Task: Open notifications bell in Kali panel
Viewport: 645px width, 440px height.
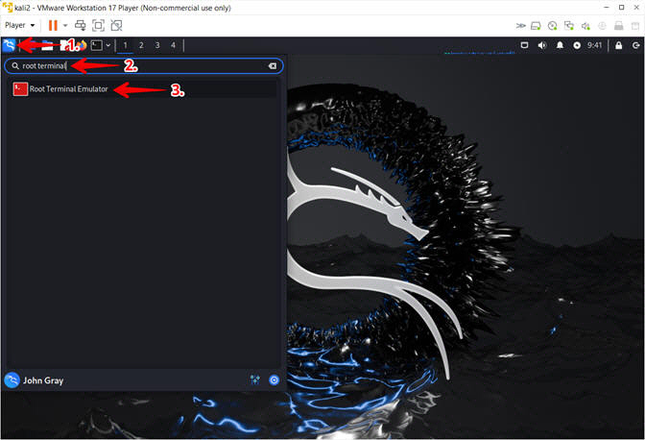Action: pyautogui.click(x=560, y=45)
